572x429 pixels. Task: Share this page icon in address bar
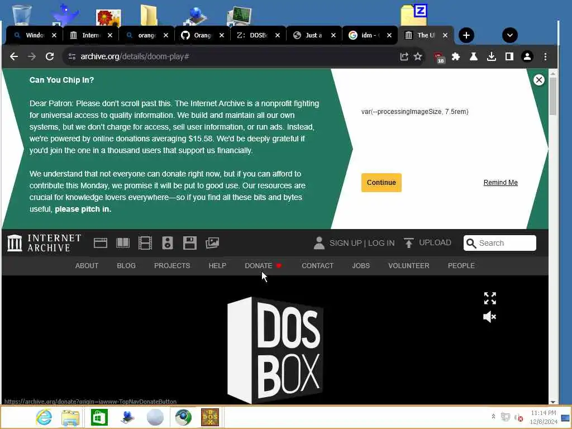point(404,56)
